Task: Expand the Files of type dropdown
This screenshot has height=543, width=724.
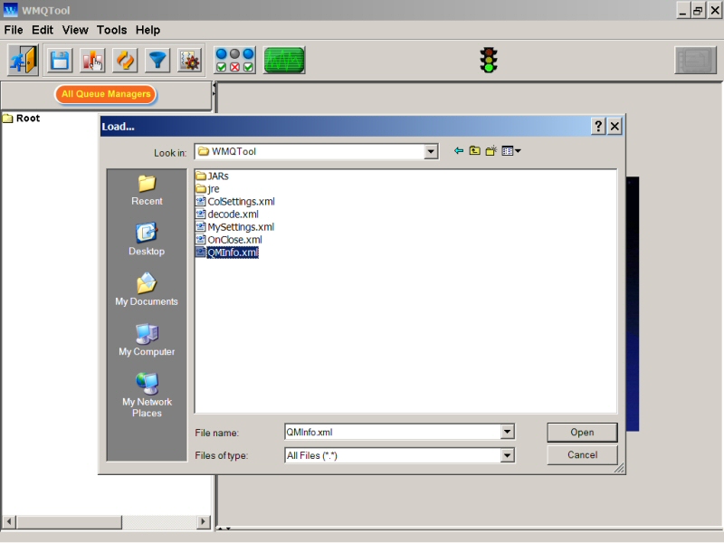Action: tap(507, 455)
